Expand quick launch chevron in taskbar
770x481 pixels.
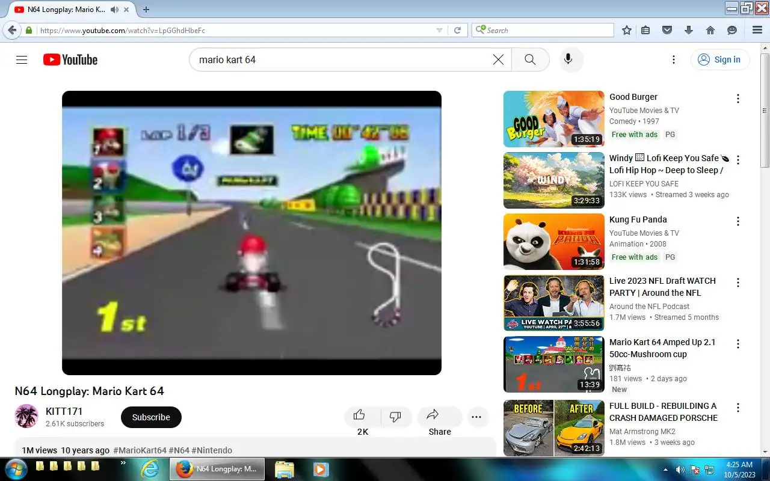click(123, 462)
